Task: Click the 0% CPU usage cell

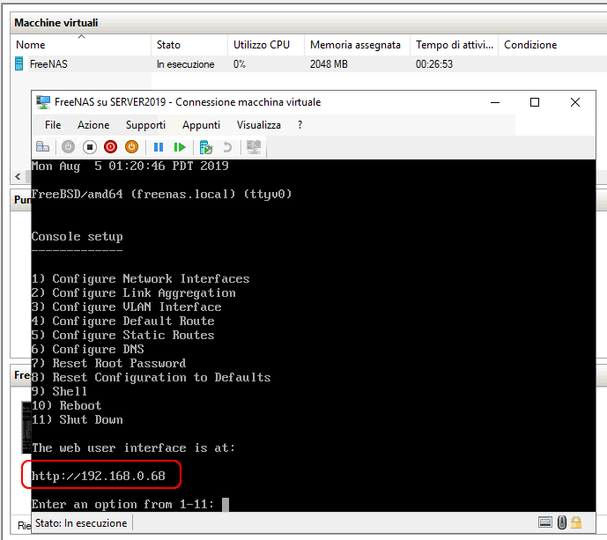Action: (x=240, y=64)
